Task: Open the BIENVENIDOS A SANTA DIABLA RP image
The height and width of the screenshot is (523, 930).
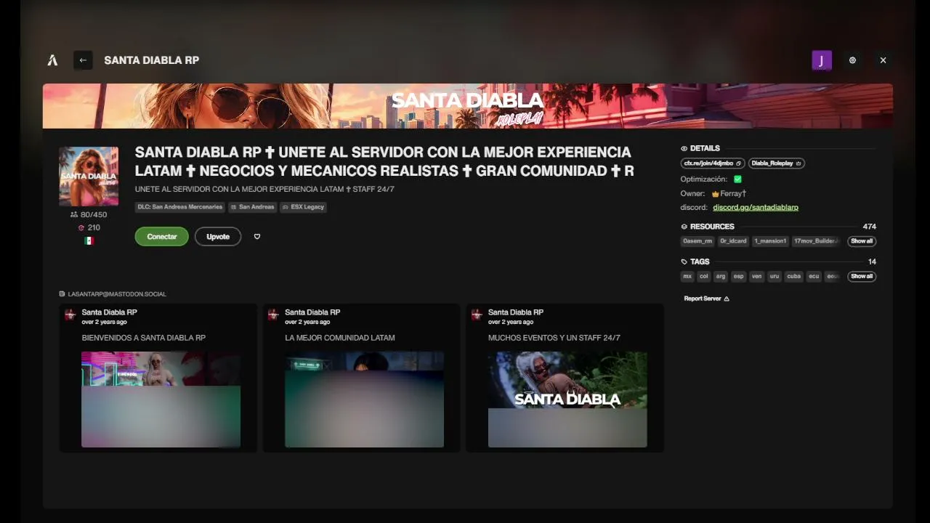Action: coord(161,400)
